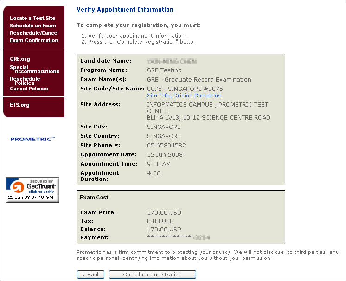Viewport: 346px width, 281px height.
Task: Open Reschedule/Cancel in sidebar
Action: tap(34, 33)
